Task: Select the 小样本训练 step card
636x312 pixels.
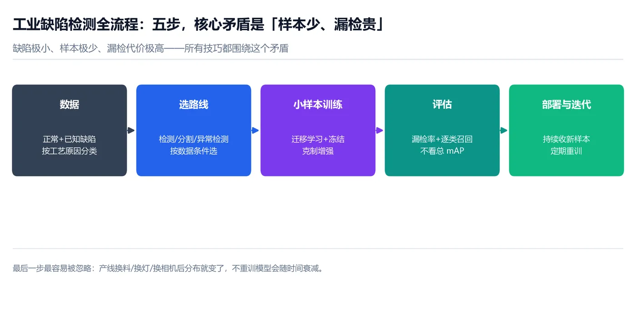Action: pyautogui.click(x=318, y=130)
